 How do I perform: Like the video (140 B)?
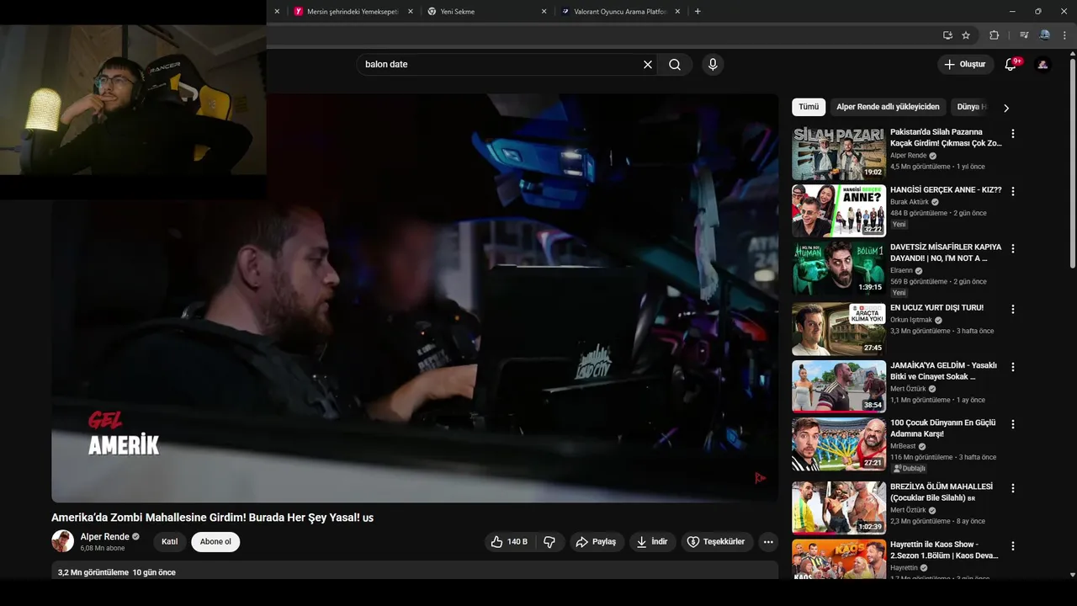(x=510, y=542)
